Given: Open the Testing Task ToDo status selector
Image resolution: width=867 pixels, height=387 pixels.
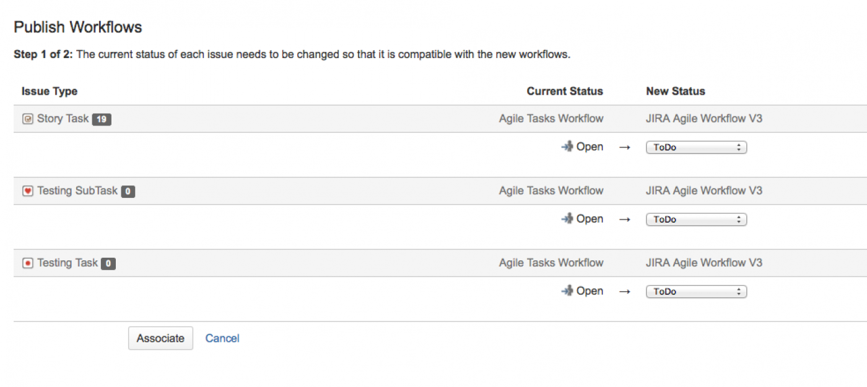Looking at the screenshot, I should pos(696,292).
